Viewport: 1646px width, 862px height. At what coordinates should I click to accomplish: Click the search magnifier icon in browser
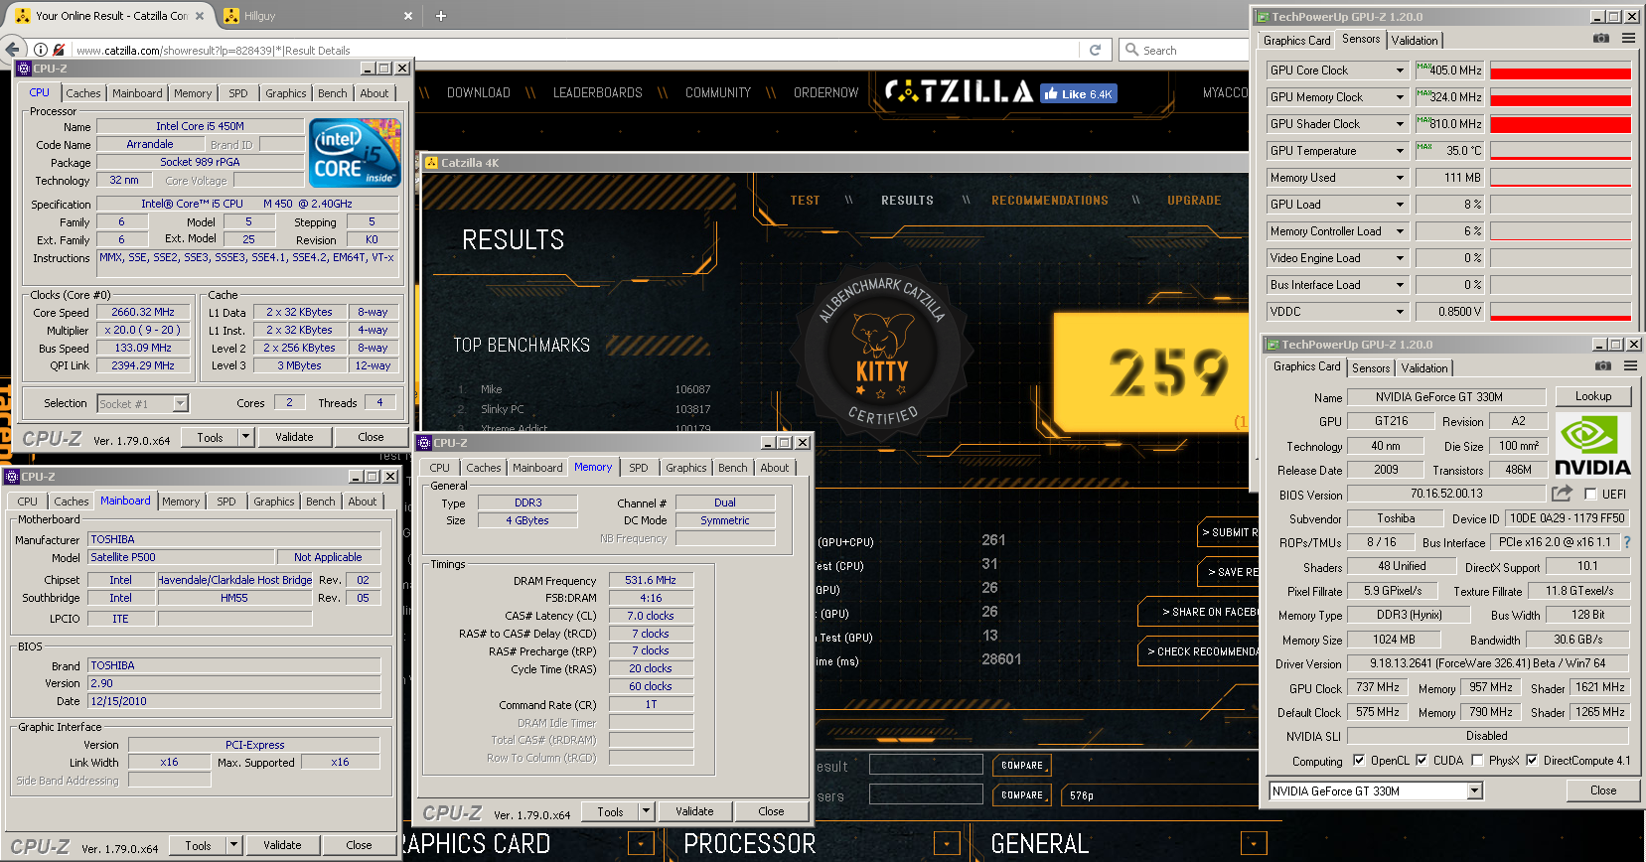tap(1131, 50)
